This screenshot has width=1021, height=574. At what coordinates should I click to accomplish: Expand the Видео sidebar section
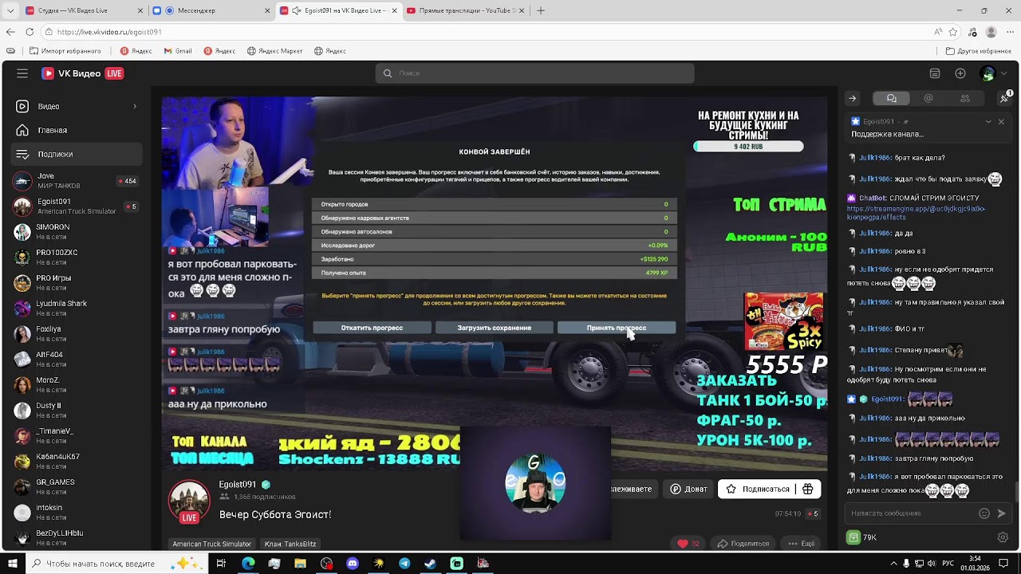pyautogui.click(x=78, y=106)
